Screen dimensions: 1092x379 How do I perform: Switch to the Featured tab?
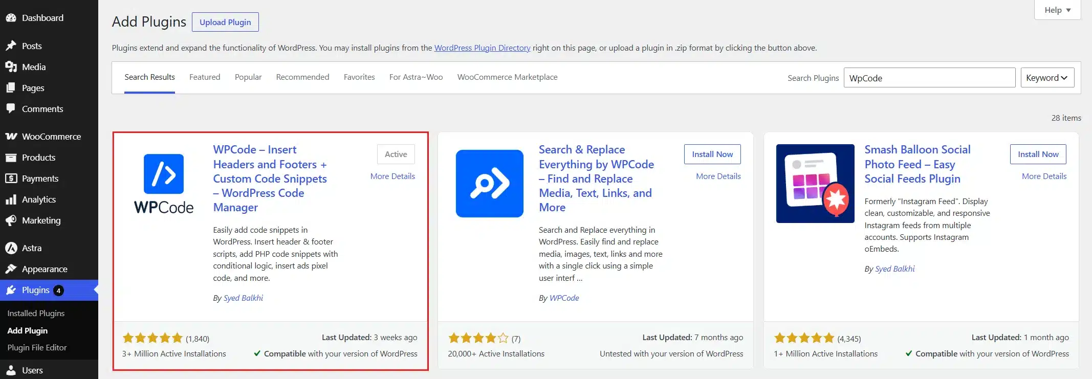tap(205, 77)
